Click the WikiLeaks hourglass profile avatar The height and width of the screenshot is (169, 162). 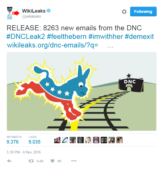click(10, 13)
